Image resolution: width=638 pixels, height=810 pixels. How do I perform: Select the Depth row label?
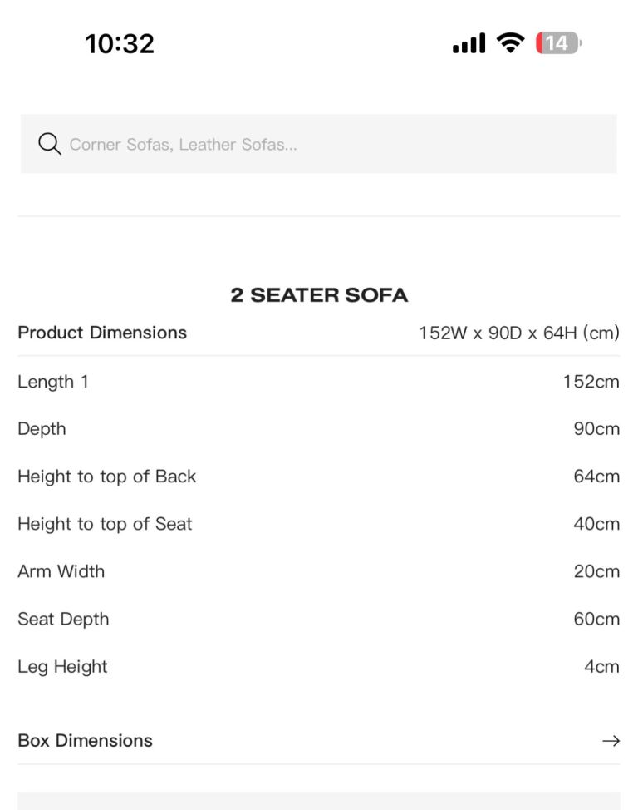pyautogui.click(x=42, y=429)
